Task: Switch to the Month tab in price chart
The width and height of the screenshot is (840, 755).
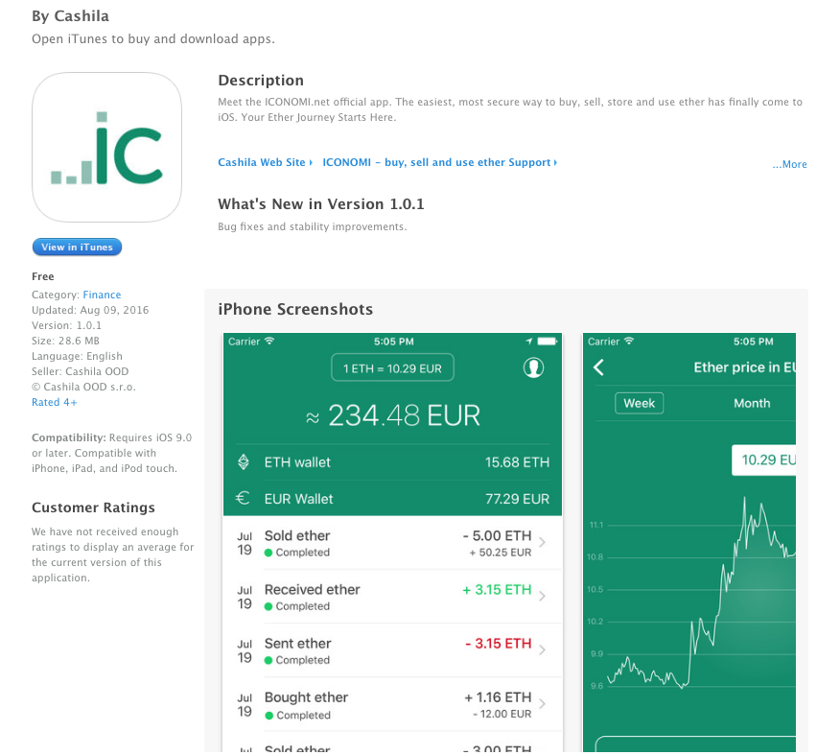Action: 752,403
